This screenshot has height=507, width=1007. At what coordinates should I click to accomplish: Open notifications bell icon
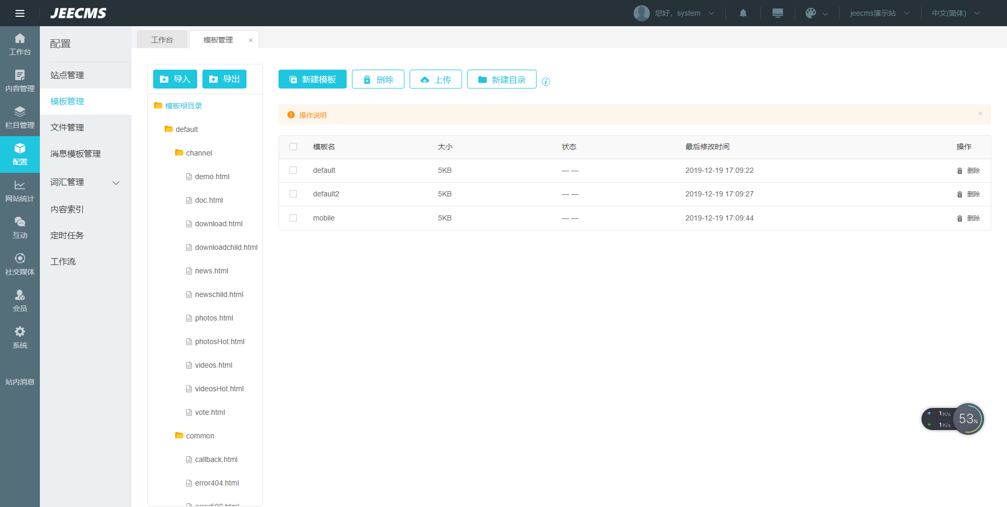[x=743, y=13]
